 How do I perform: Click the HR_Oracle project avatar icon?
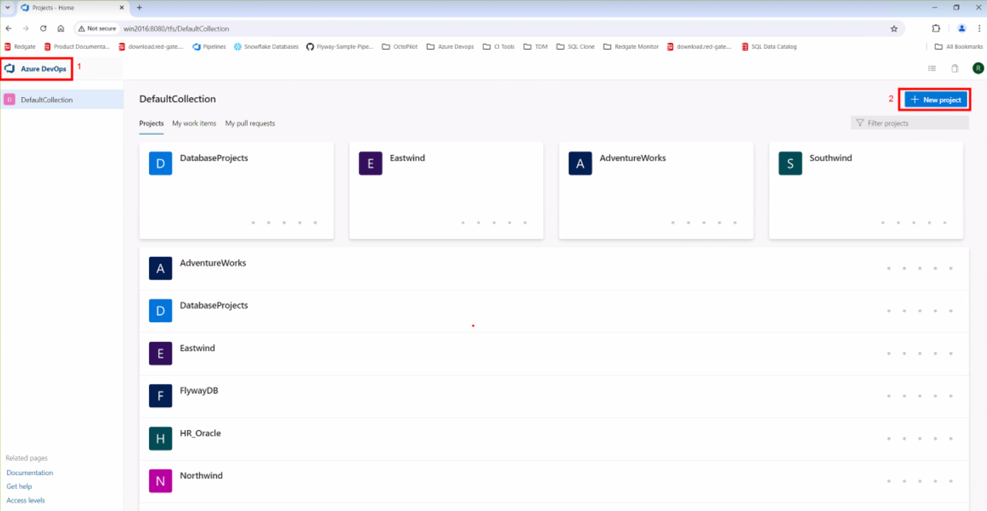(x=160, y=438)
